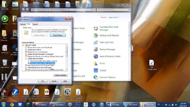Image resolution: width=190 pixels, height=107 pixels.
Task: Click the taskbar clock showing 1:40 PM
Action: pyautogui.click(x=183, y=105)
